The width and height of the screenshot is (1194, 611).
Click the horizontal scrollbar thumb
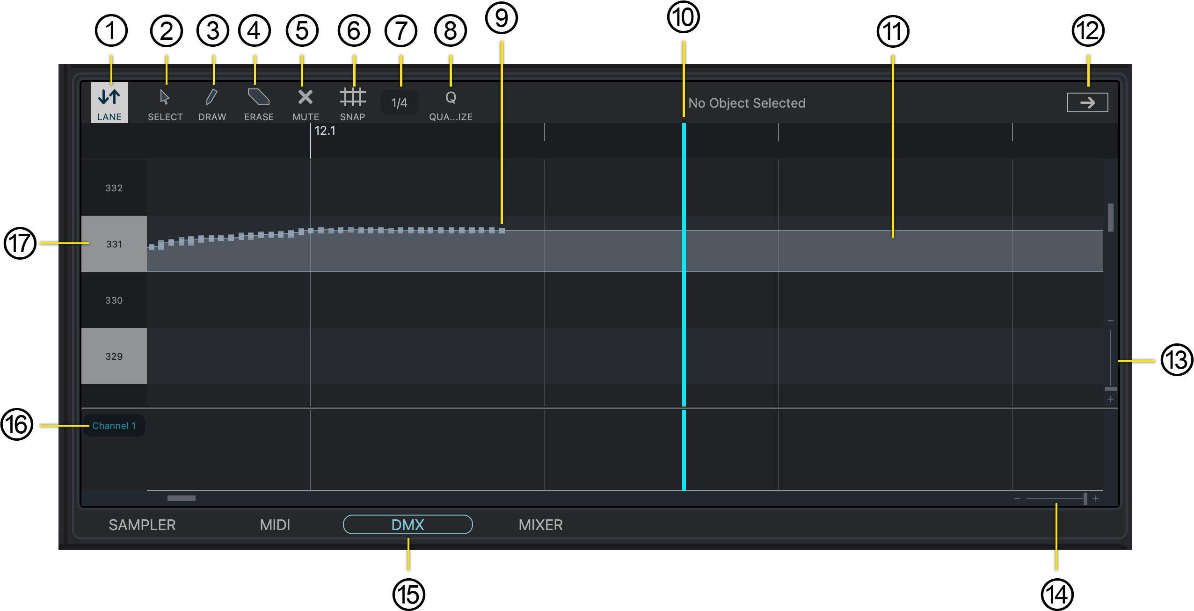pos(182,498)
